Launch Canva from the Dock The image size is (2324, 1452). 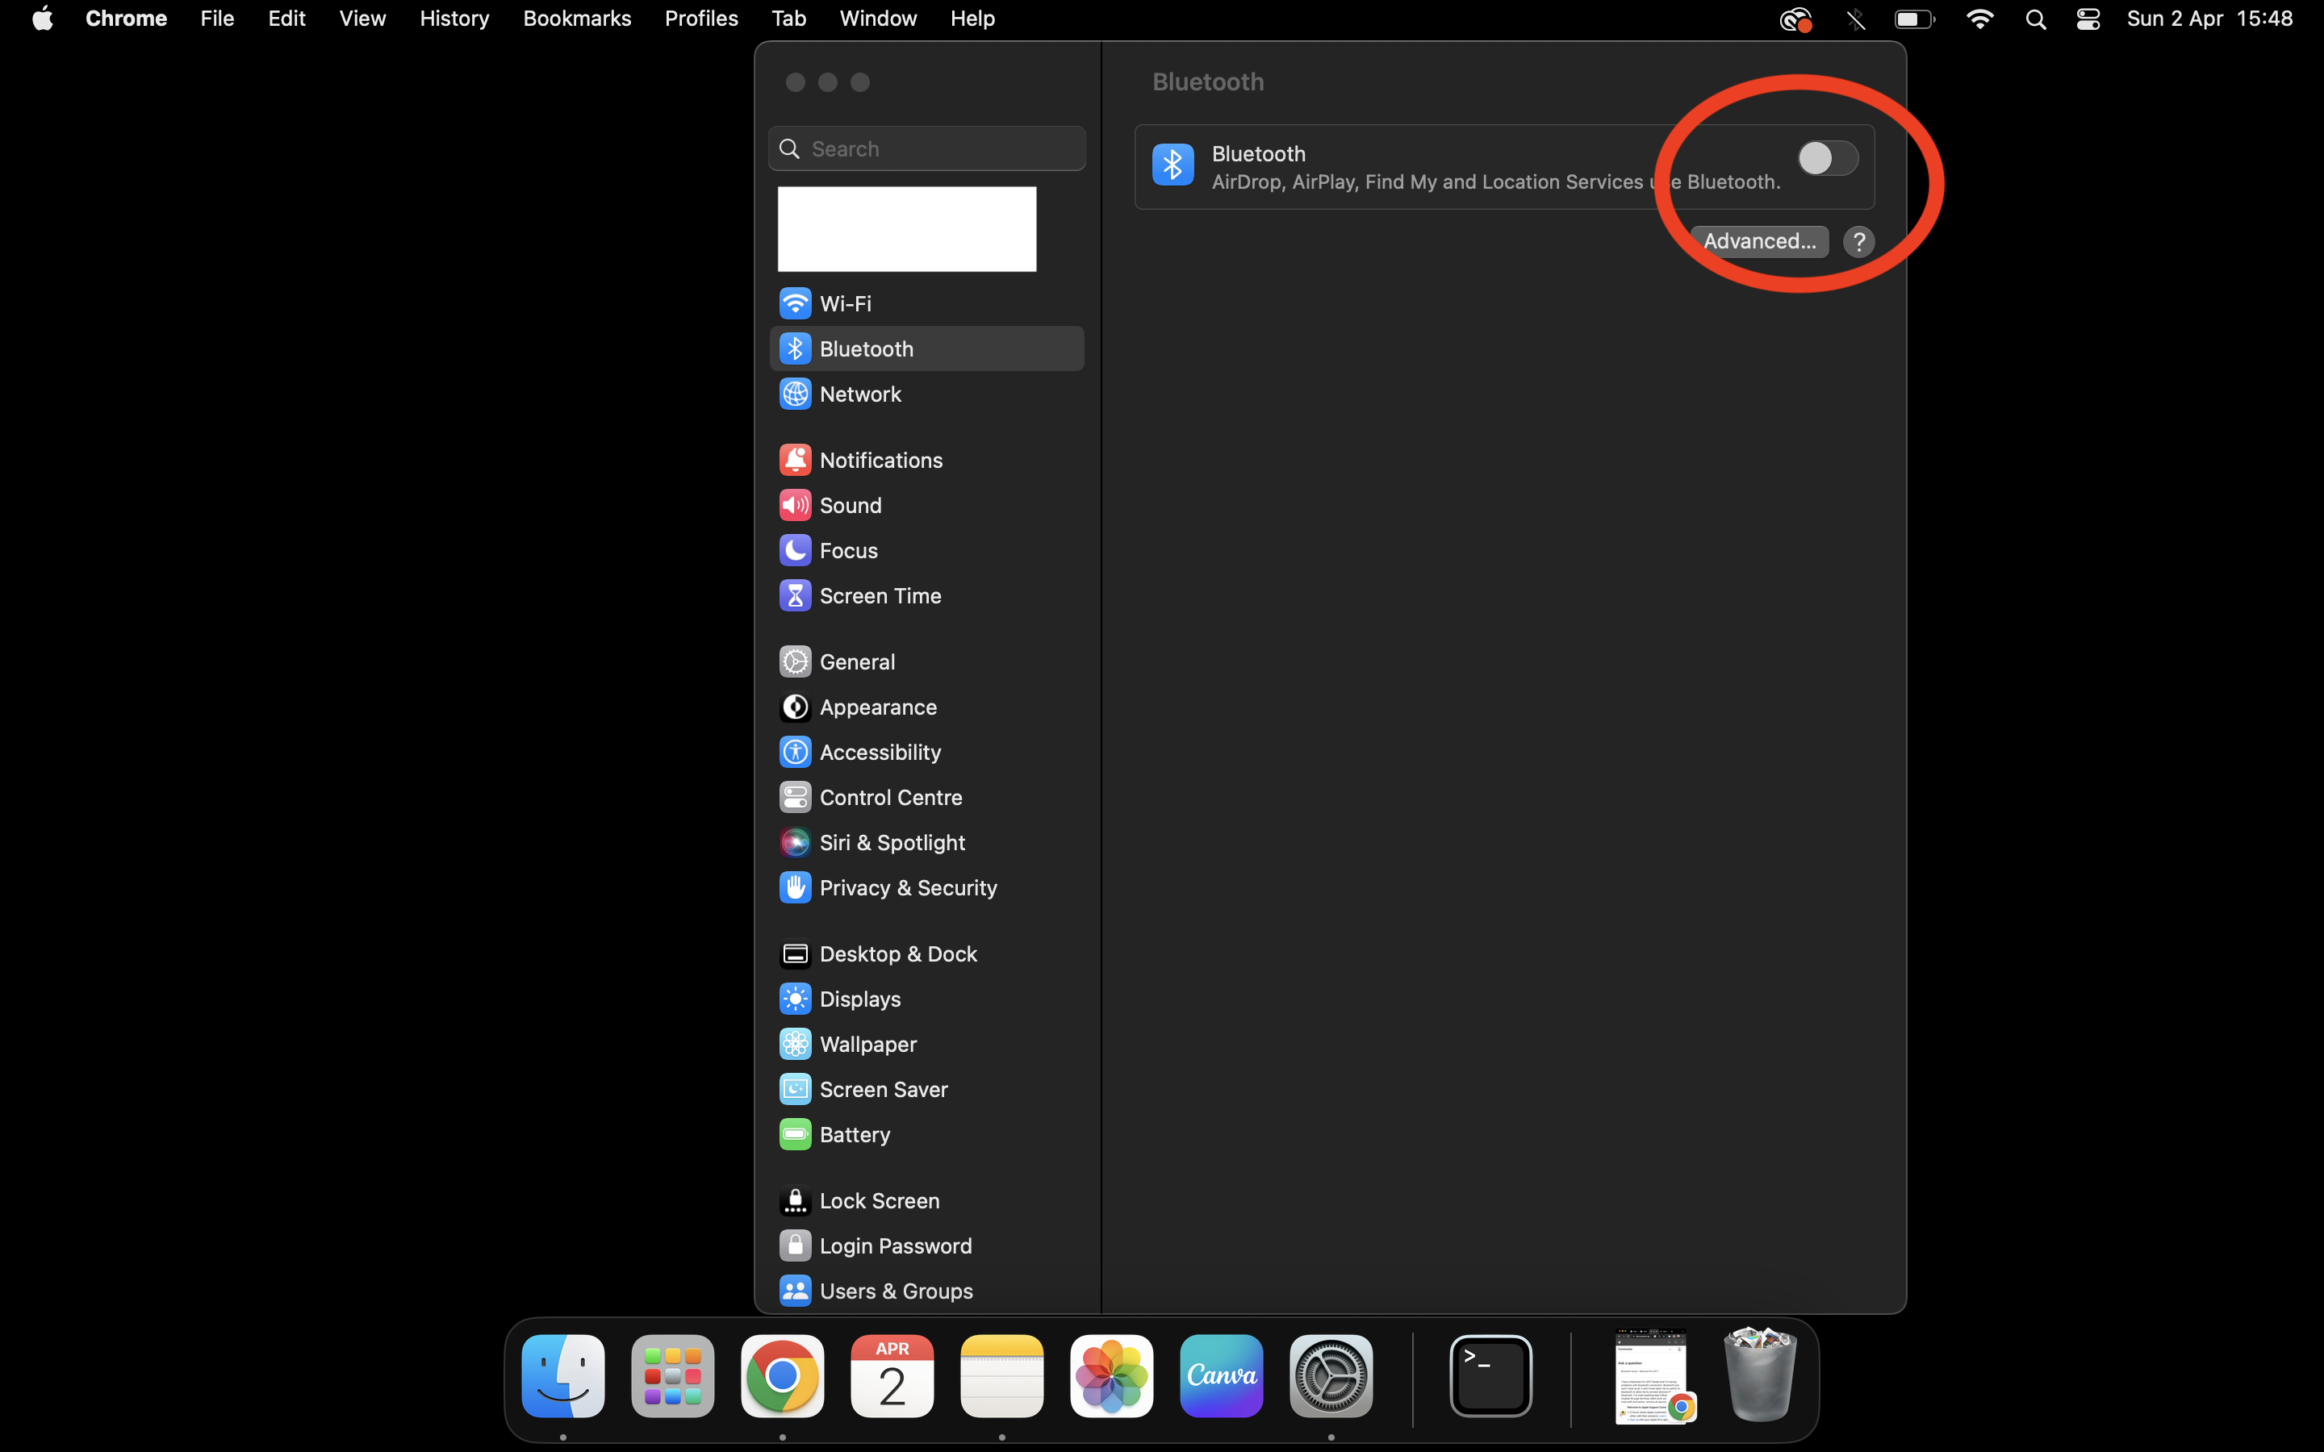[x=1221, y=1375]
